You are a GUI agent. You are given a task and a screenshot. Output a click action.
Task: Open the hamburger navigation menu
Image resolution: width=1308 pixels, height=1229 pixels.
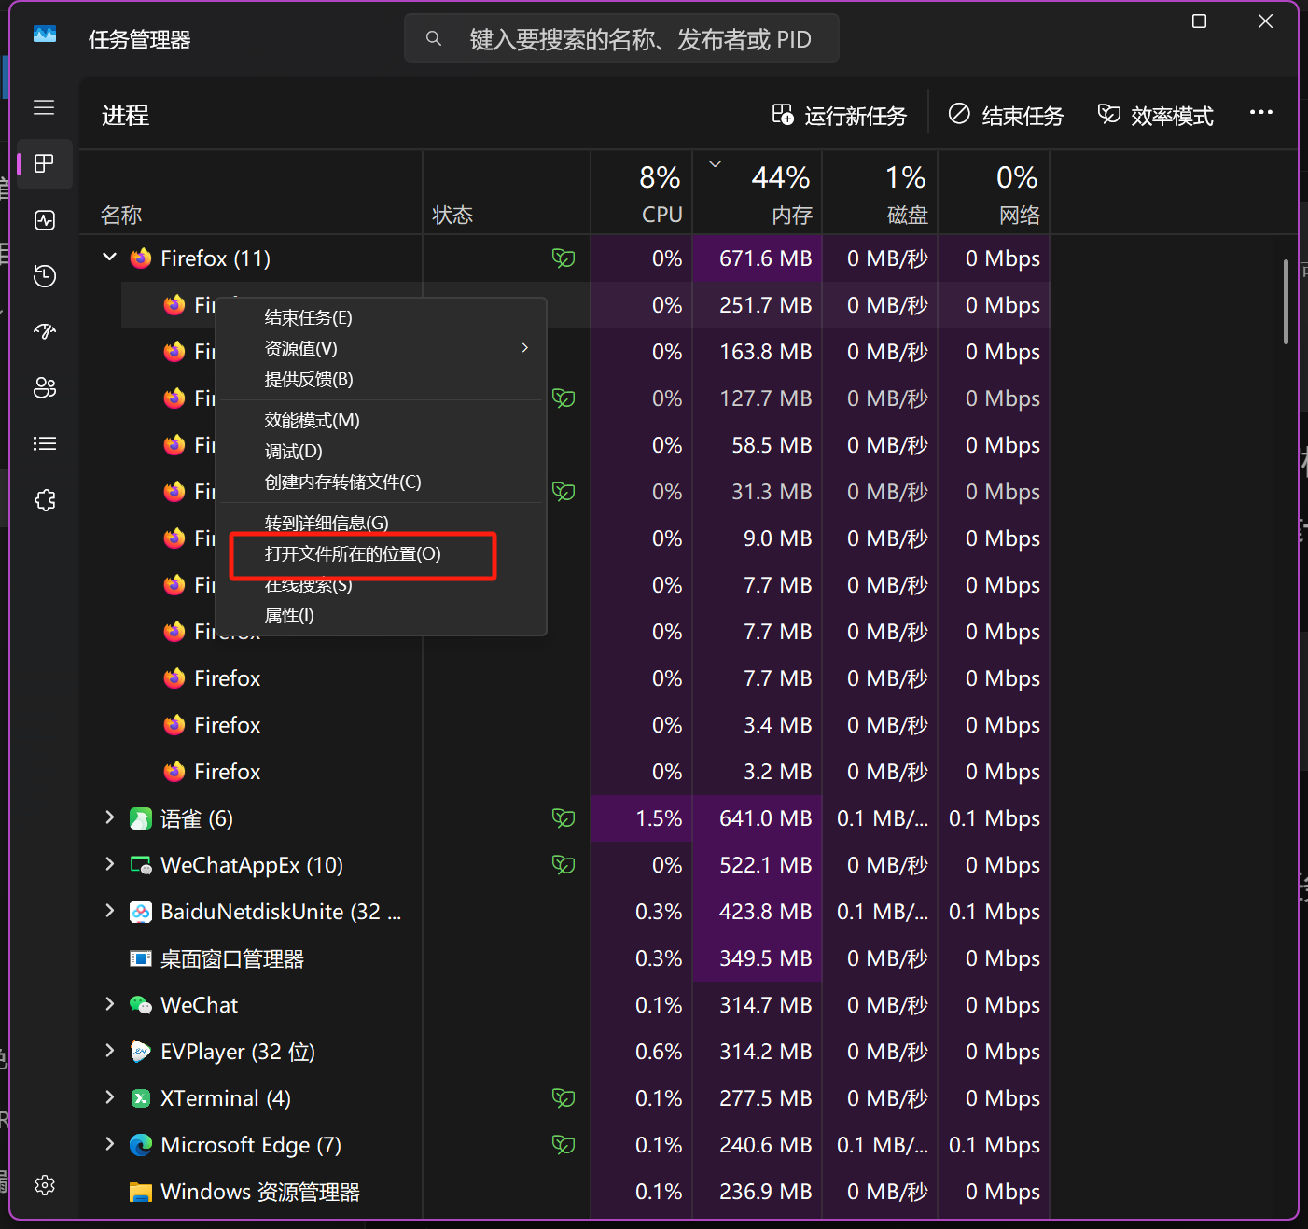(44, 108)
